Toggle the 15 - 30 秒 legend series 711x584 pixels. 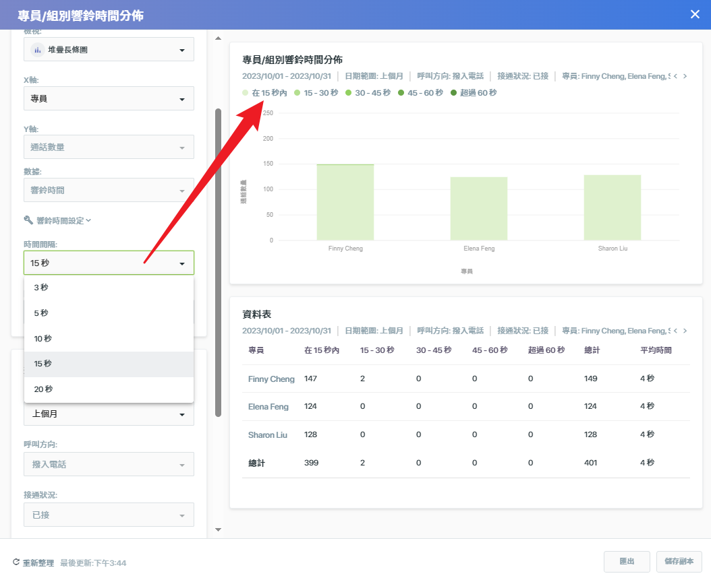[x=316, y=93]
